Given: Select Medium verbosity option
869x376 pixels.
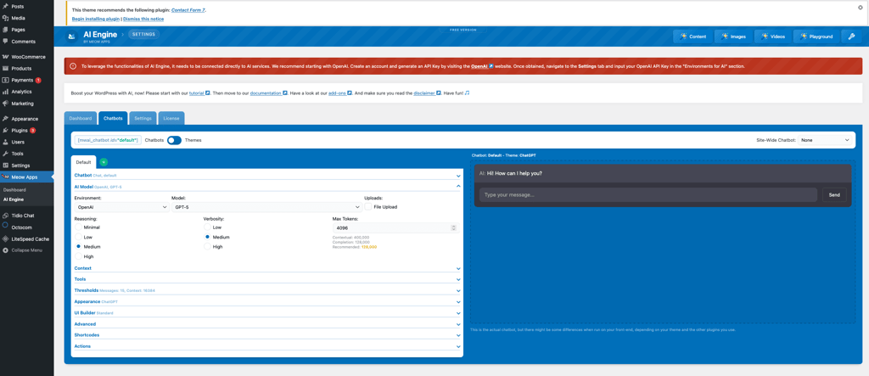Looking at the screenshot, I should [207, 237].
